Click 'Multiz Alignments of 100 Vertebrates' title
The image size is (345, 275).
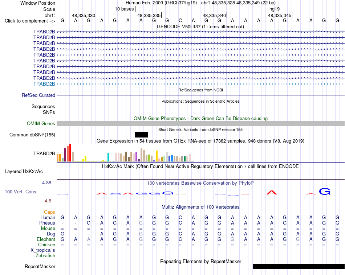200,207
